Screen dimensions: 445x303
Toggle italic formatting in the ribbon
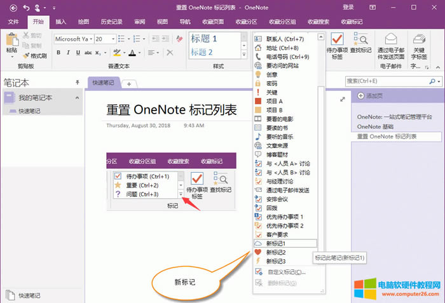click(x=68, y=52)
